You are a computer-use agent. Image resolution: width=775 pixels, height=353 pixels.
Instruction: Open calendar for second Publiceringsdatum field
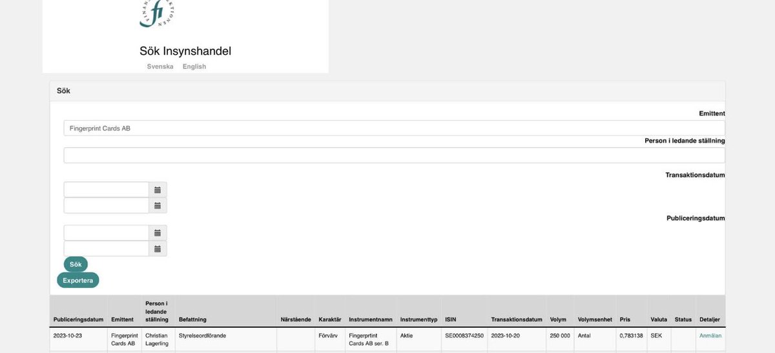[158, 248]
